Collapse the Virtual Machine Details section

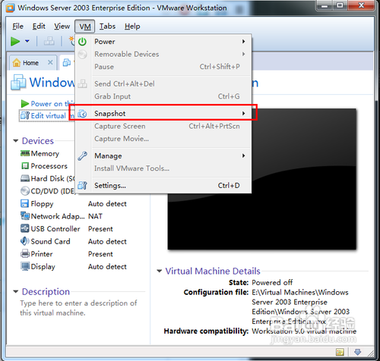(160, 271)
